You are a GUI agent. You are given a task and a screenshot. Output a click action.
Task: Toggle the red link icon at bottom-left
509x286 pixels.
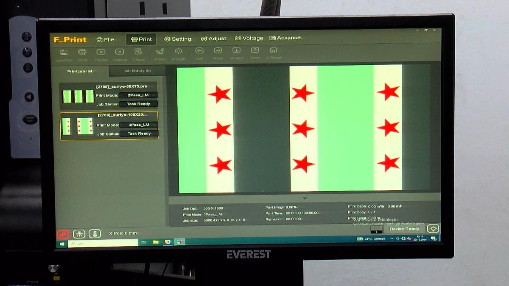(63, 234)
